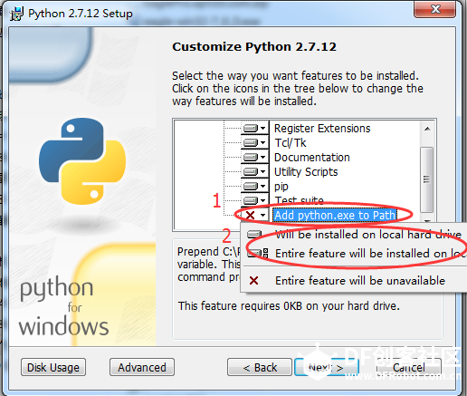Click the feature list scrollbar up arrow

427,129
